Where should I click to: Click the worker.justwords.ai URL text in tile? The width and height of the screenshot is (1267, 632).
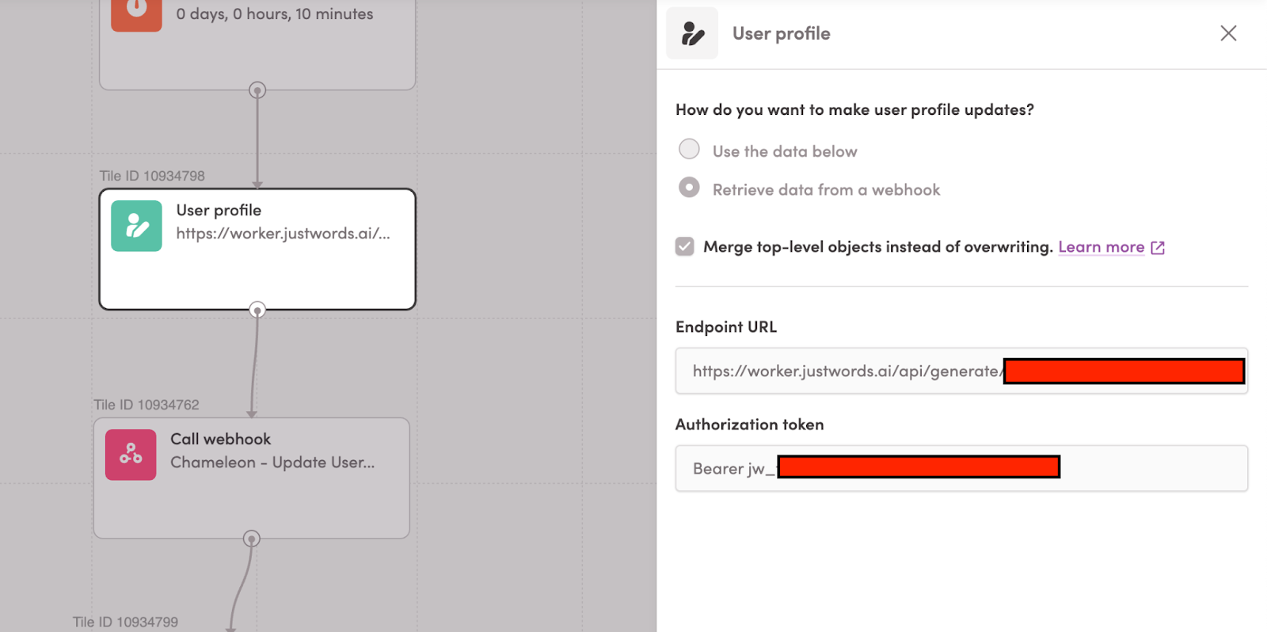[x=283, y=234]
